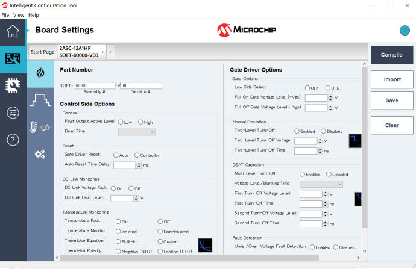Open the blue help icon at top right

[405, 31]
